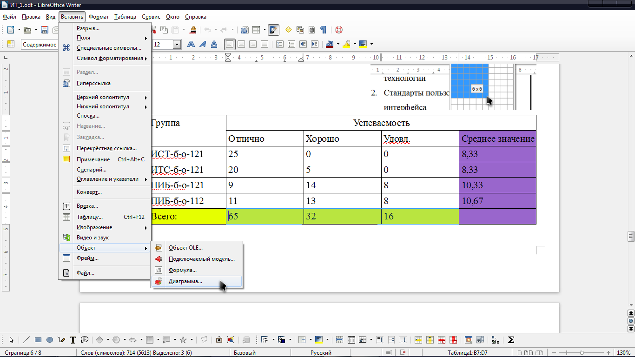Screen dimensions: 635x357
Task: Click the numbered list icon
Action: 280,44
